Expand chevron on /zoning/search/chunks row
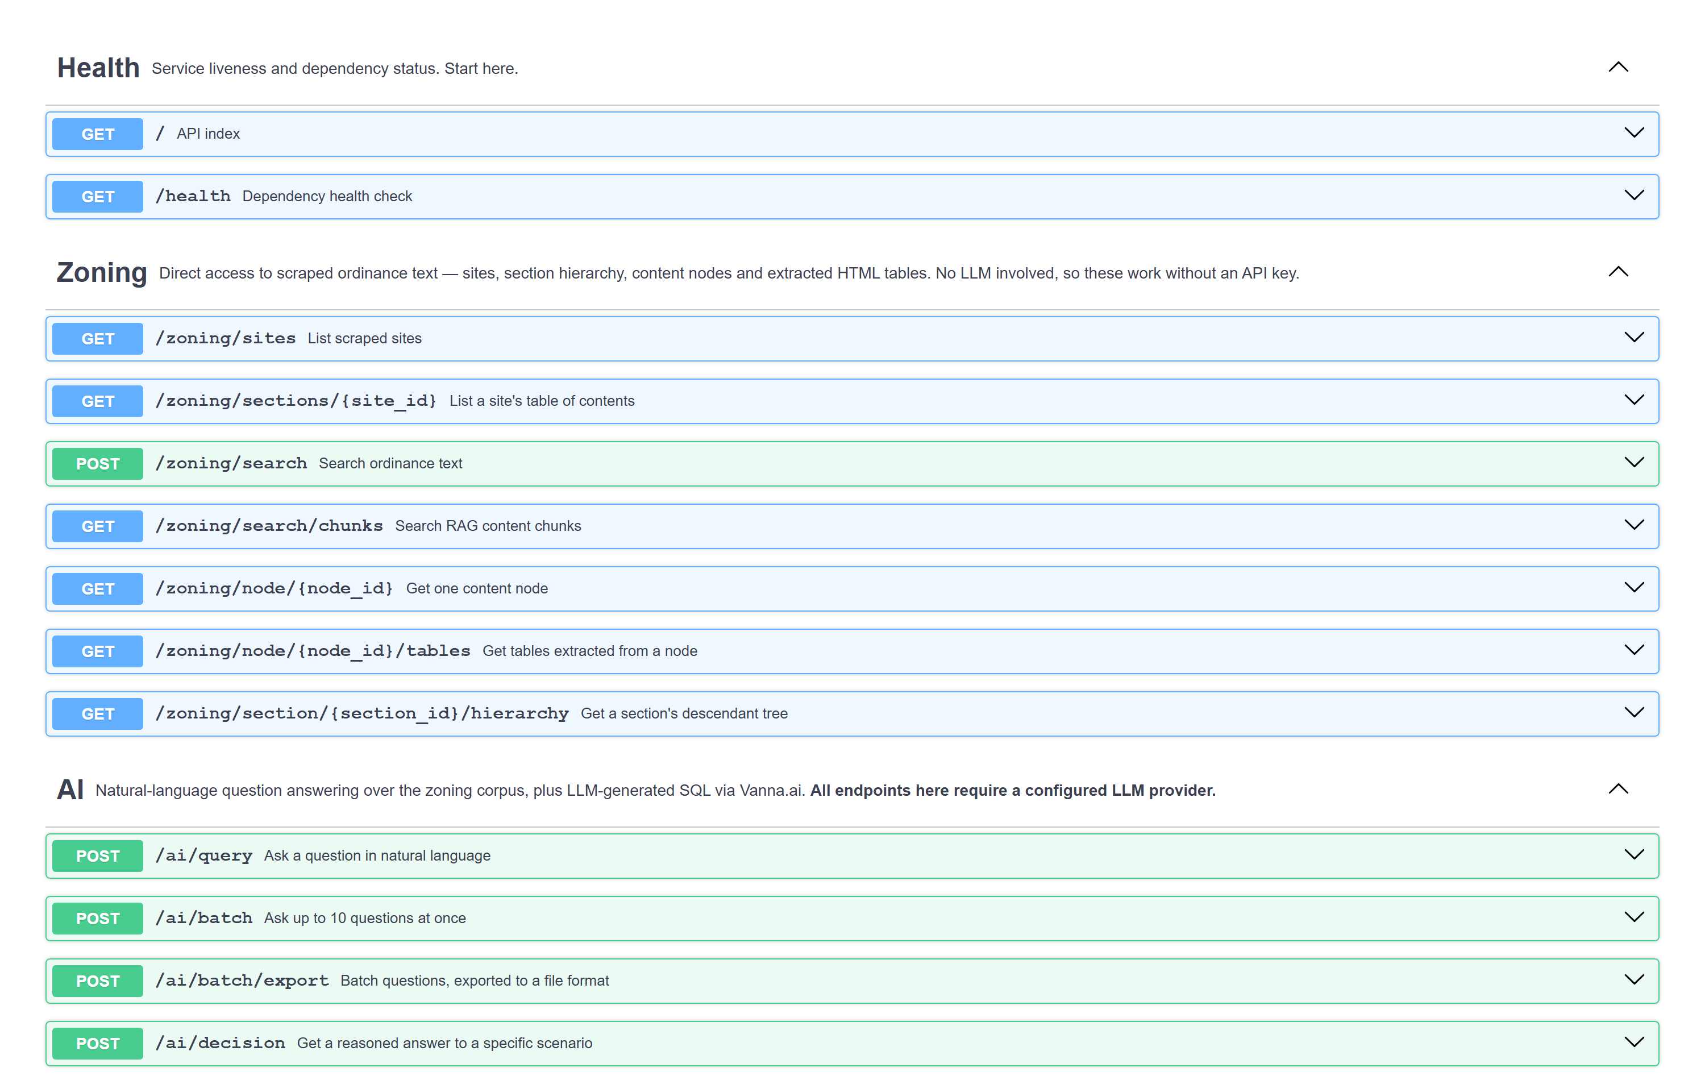Screen dimensions: 1705x1080 tap(1633, 525)
